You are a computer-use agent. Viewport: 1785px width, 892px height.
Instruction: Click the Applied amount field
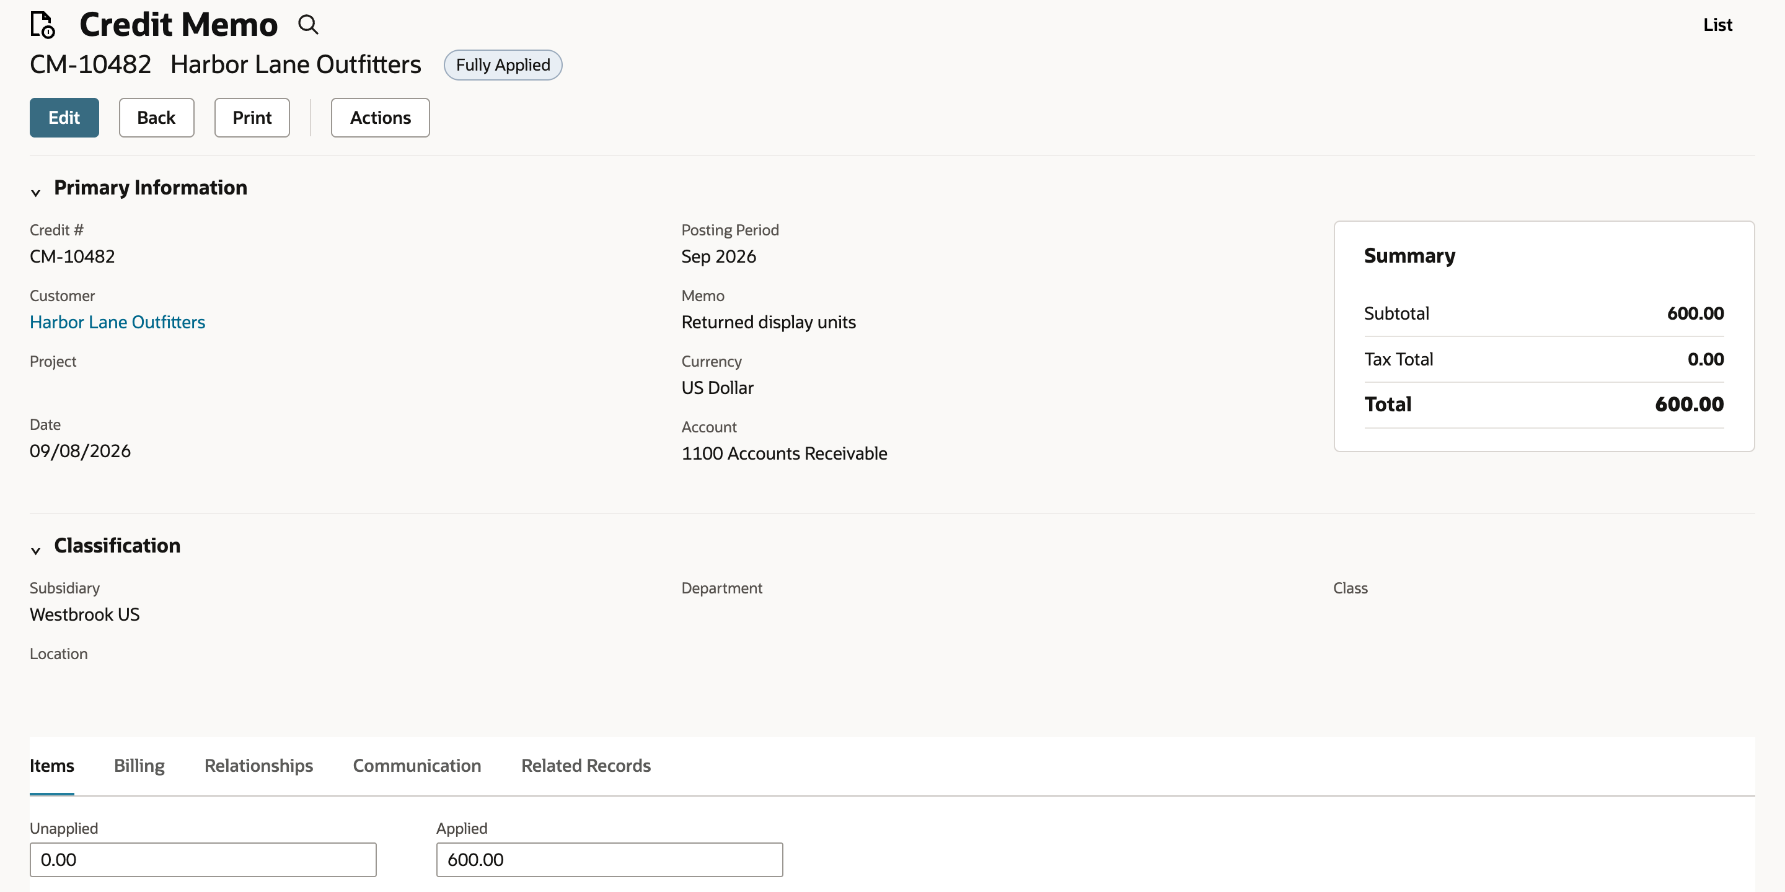(610, 859)
